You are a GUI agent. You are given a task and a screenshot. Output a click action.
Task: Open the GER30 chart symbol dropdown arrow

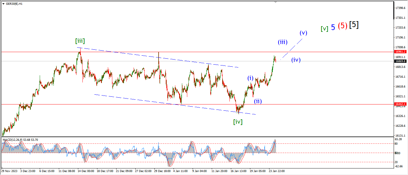(x=3, y=4)
